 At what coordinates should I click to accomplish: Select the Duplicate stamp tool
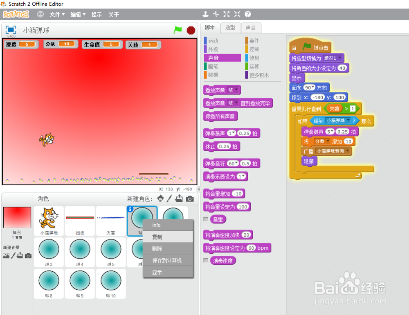click(x=206, y=14)
